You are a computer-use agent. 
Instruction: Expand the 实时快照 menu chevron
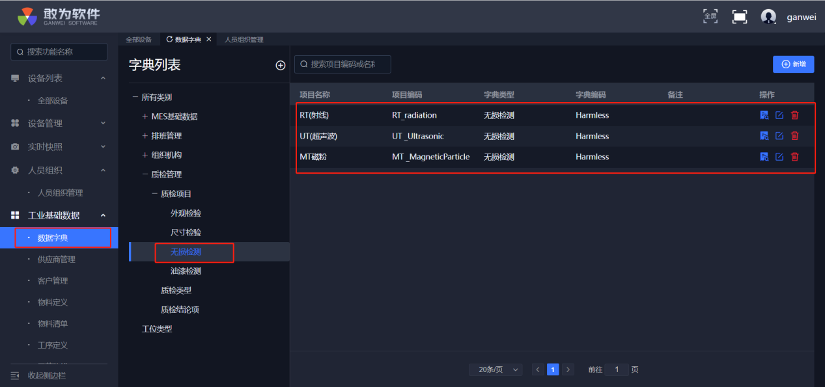click(x=103, y=147)
